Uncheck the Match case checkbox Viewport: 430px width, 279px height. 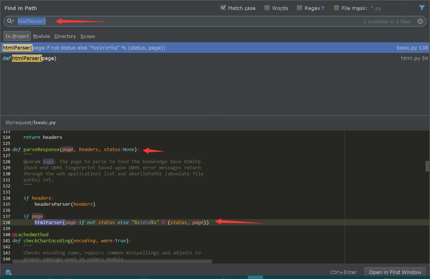tap(223, 8)
